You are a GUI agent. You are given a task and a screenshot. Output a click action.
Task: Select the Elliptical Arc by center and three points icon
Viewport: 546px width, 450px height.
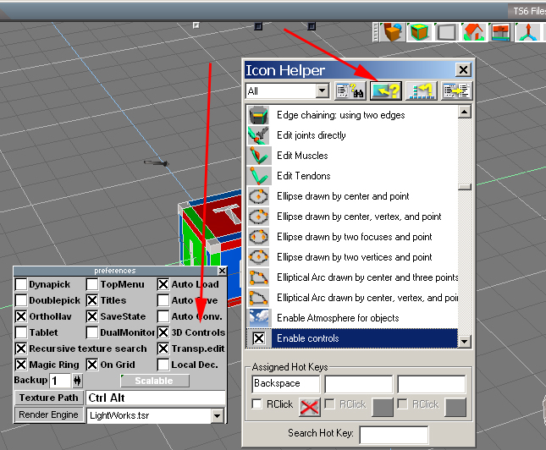pos(258,277)
